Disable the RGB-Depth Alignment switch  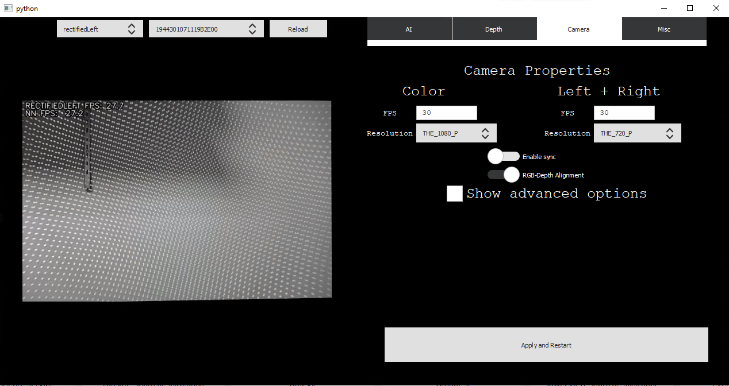pyautogui.click(x=503, y=175)
